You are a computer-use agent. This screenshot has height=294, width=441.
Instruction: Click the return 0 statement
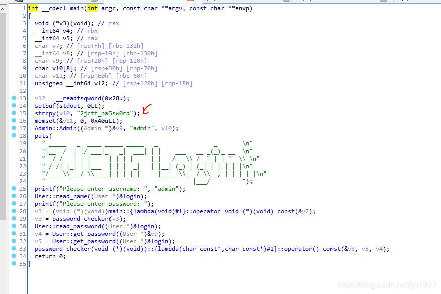coord(50,257)
